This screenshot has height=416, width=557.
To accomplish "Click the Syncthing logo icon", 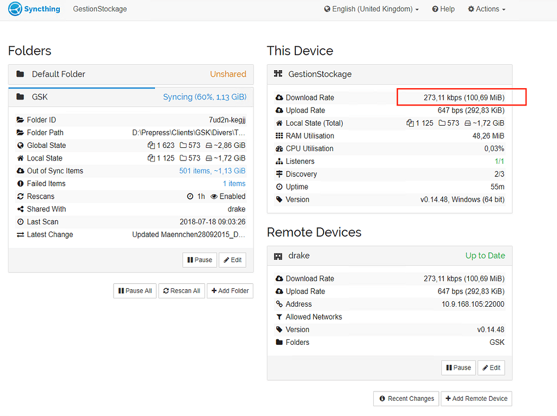I will click(15, 9).
